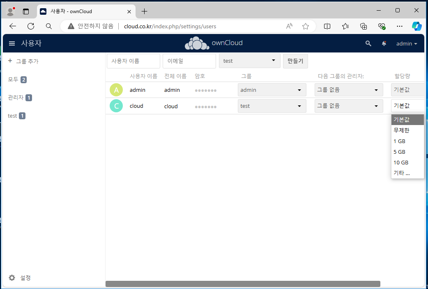This screenshot has height=289, width=428.
Task: Click the horizontal scrollbar at bottom
Action: 243,284
